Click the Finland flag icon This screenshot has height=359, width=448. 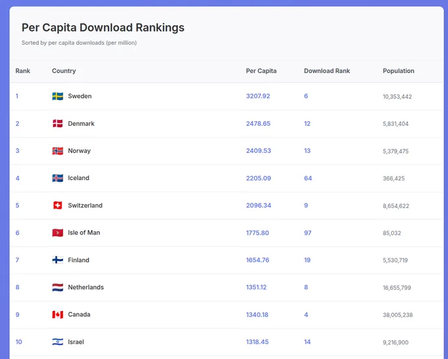tap(57, 260)
